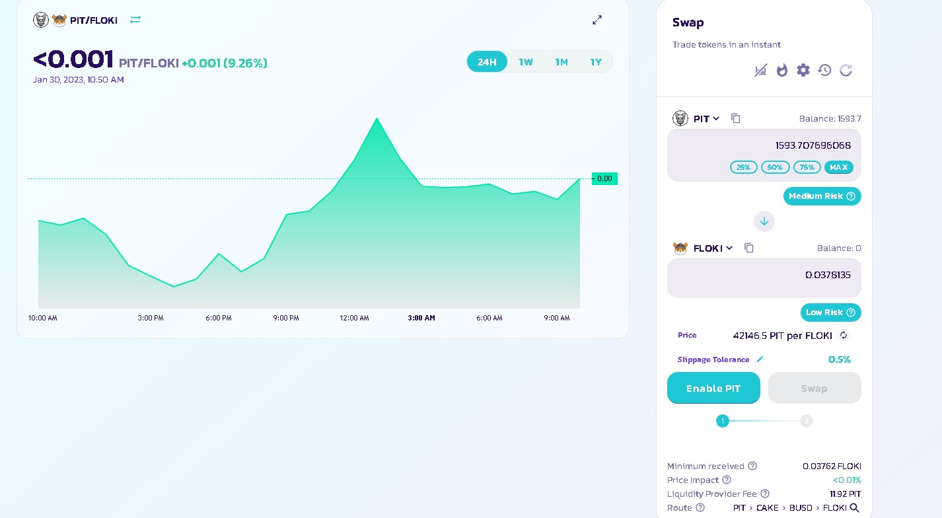Viewport: 942px width, 518px height.
Task: View recent transactions with the history icon
Action: click(824, 70)
